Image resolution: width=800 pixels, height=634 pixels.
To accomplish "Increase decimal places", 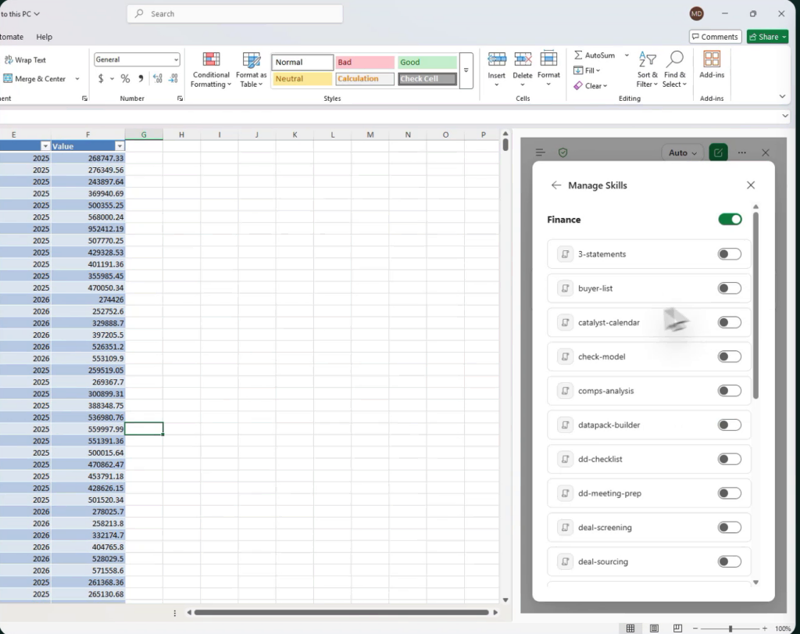I will (x=158, y=79).
